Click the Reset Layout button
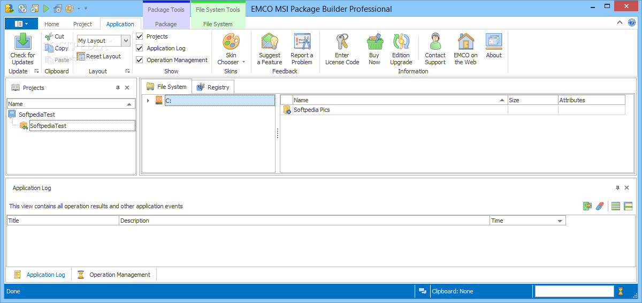 pos(99,56)
